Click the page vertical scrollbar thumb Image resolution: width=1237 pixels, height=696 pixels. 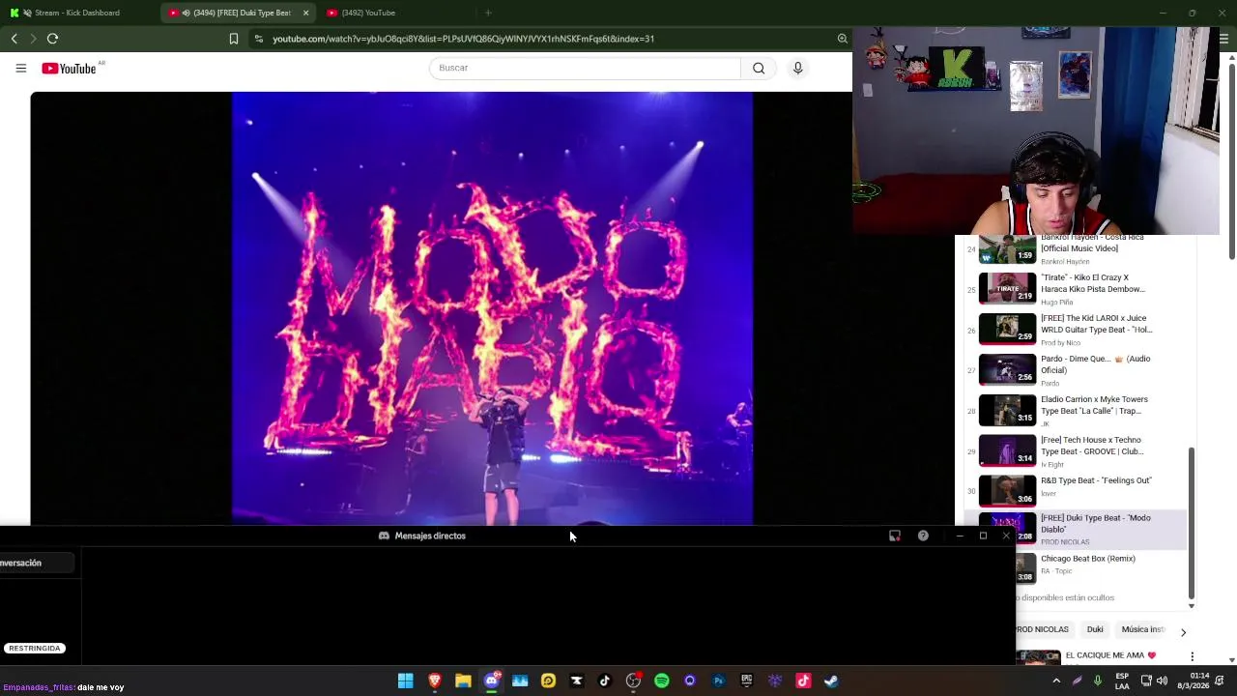point(1231,159)
